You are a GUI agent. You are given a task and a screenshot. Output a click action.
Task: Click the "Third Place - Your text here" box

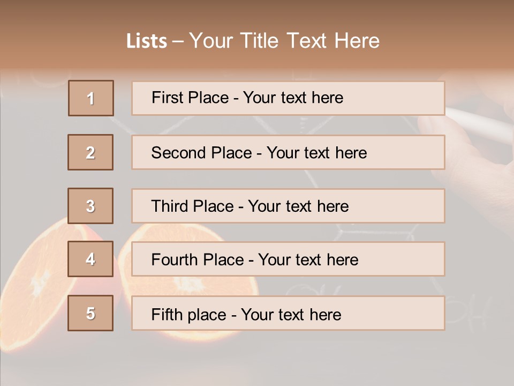pyautogui.click(x=288, y=206)
